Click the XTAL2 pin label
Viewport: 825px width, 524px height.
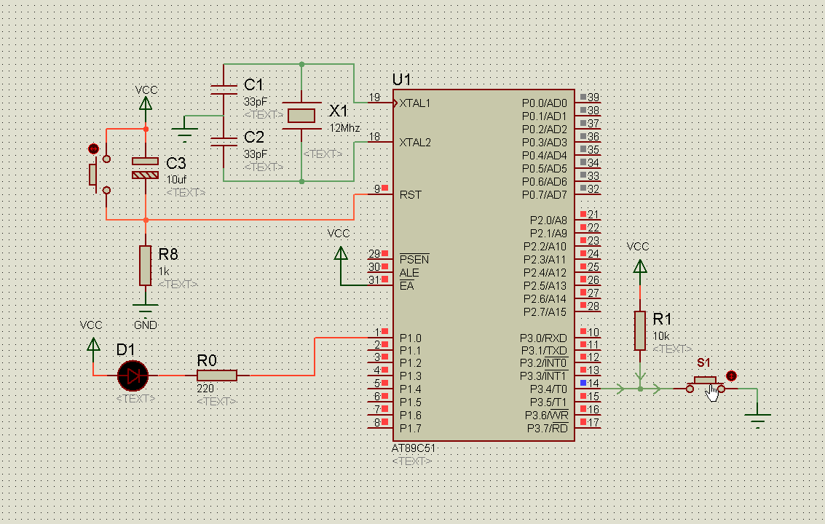click(x=414, y=143)
